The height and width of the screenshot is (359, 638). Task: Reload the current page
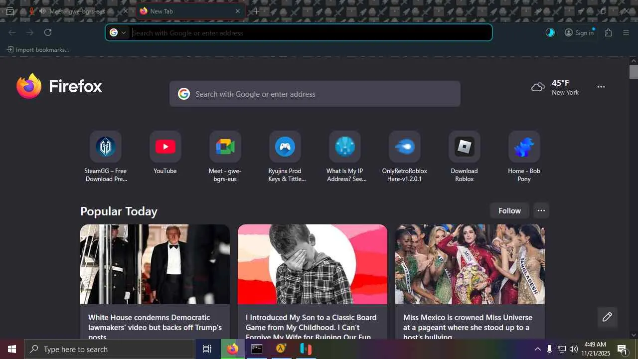click(48, 32)
